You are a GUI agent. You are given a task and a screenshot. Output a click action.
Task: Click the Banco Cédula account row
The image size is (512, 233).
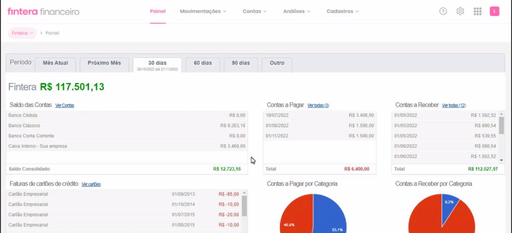point(126,115)
